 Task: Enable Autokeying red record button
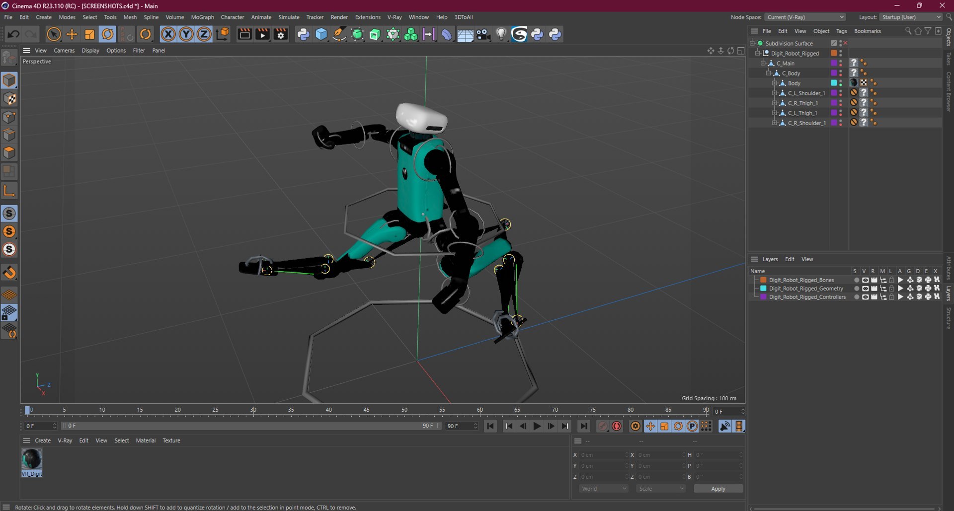tap(617, 426)
